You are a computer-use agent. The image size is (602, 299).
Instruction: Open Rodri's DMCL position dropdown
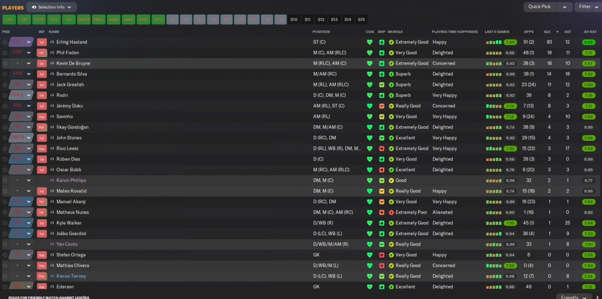[x=29, y=95]
